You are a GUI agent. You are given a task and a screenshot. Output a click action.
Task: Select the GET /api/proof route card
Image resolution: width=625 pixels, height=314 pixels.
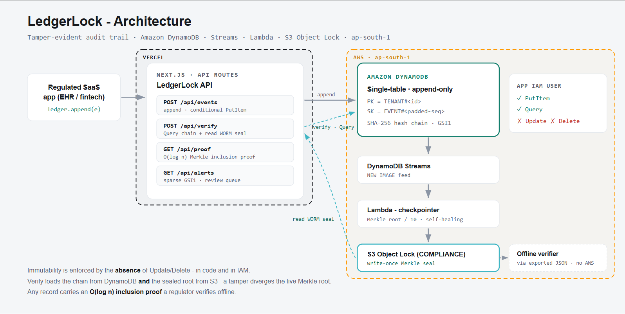(x=225, y=152)
